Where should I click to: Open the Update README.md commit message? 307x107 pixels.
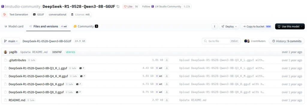pos(34,52)
